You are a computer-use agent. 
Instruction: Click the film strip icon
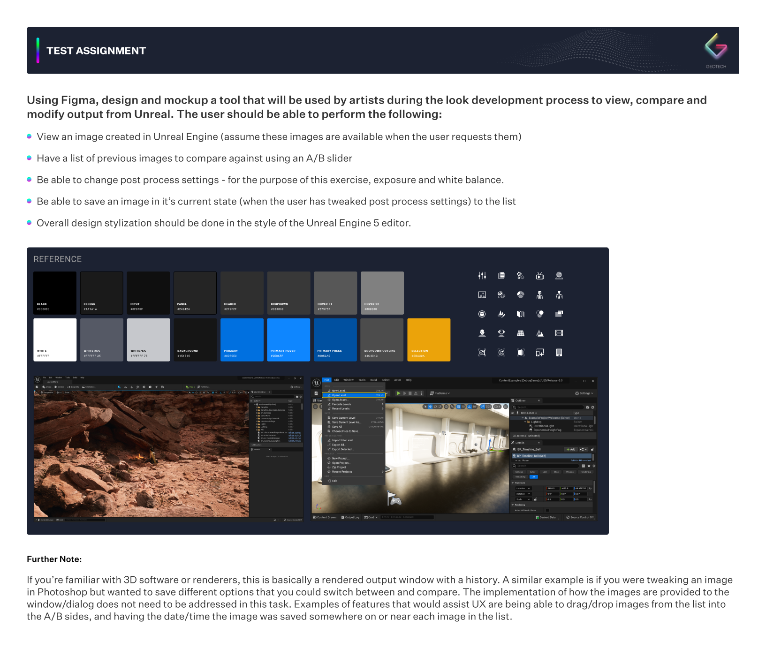[x=559, y=333]
